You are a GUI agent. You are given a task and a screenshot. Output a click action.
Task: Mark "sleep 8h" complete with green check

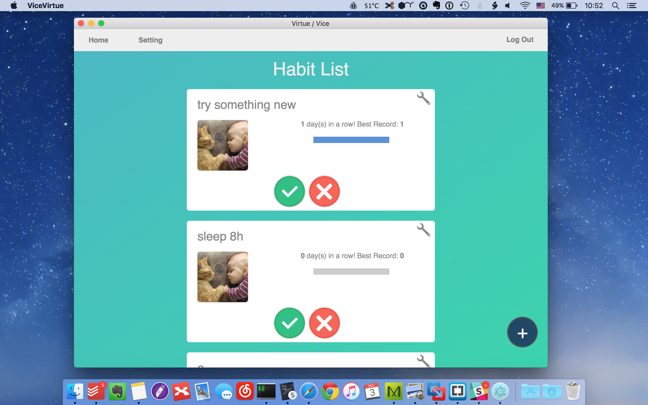tap(290, 323)
